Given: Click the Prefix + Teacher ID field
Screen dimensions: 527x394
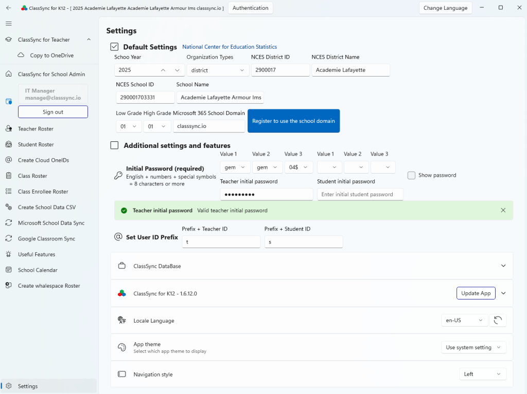Looking at the screenshot, I should [221, 241].
